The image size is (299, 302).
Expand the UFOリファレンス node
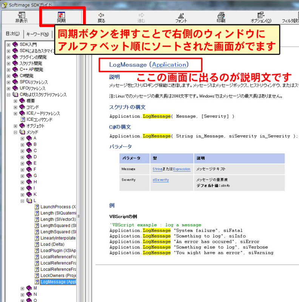click(x=8, y=89)
